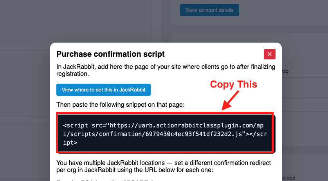The height and width of the screenshot is (181, 328).
Task: Click the 'In JackRabbit, add here' description paragraph
Action: (x=166, y=70)
